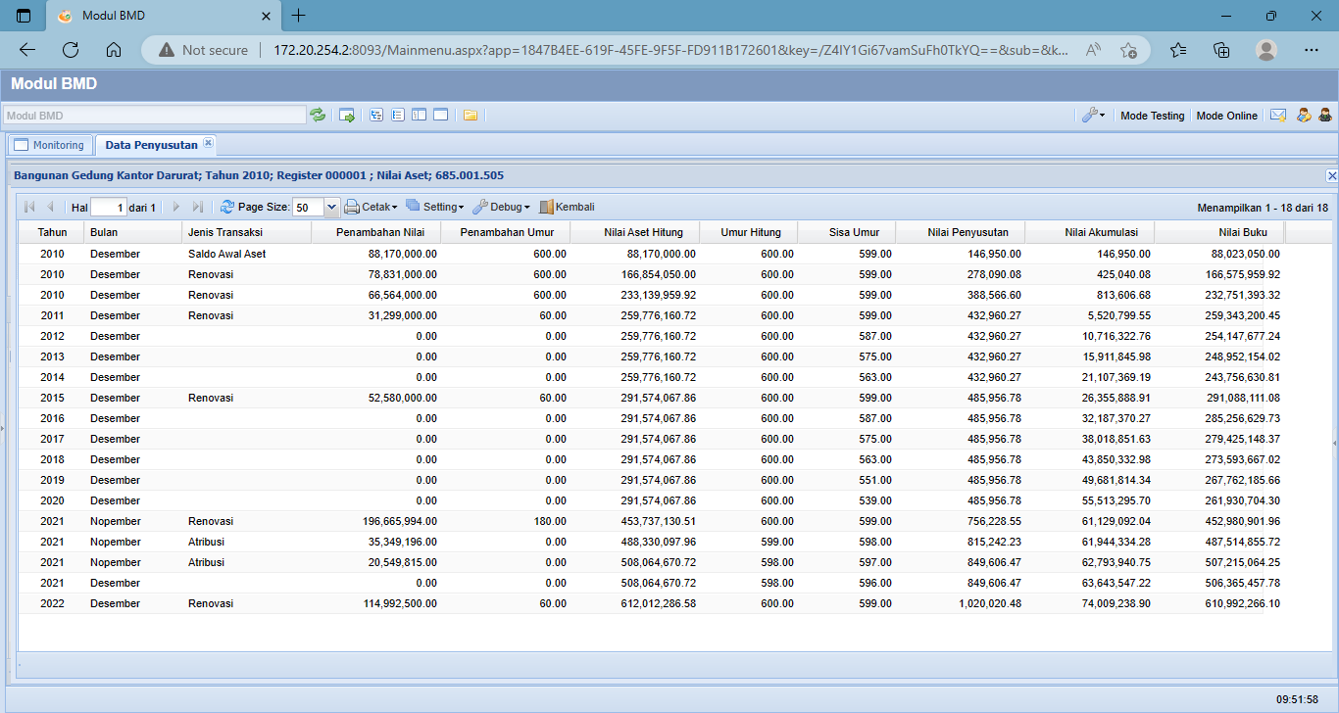Go to next page of the grid
This screenshot has width=1339, height=713.
pyautogui.click(x=176, y=207)
